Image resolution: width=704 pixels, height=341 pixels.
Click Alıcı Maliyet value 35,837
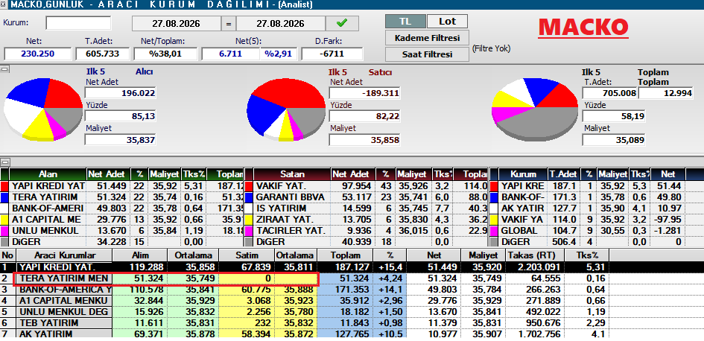(x=121, y=140)
